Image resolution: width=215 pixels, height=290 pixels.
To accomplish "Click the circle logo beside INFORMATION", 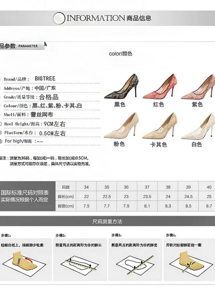I will point(59,18).
